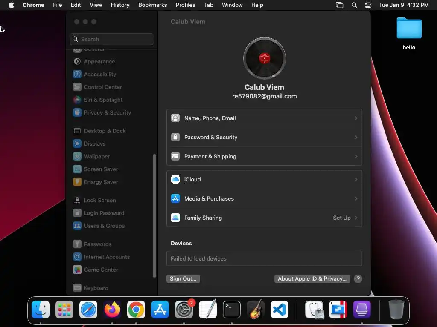Click the help question mark button

point(358,279)
